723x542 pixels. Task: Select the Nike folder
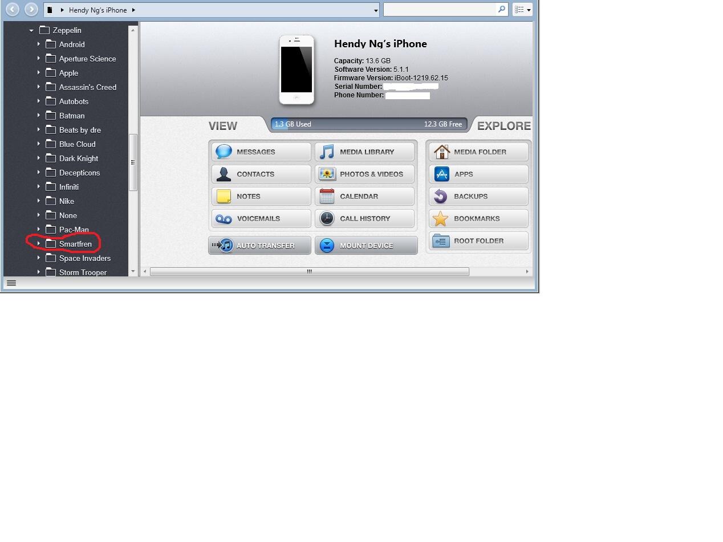67,201
